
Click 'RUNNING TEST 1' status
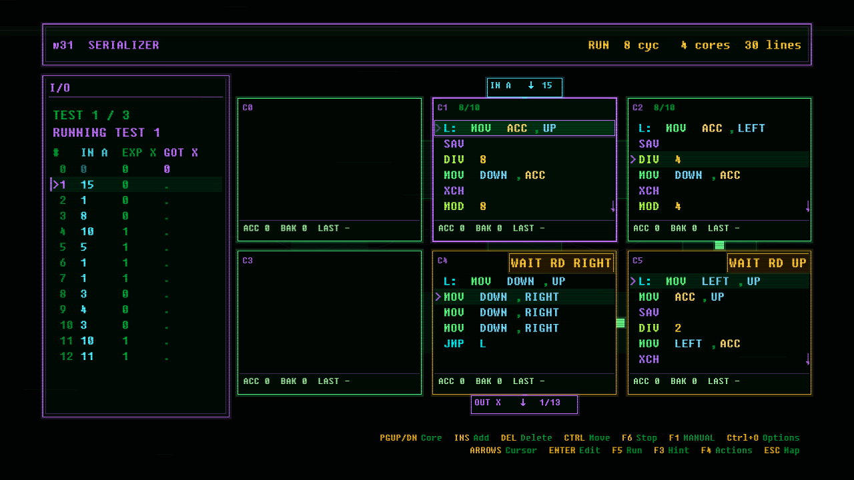107,133
